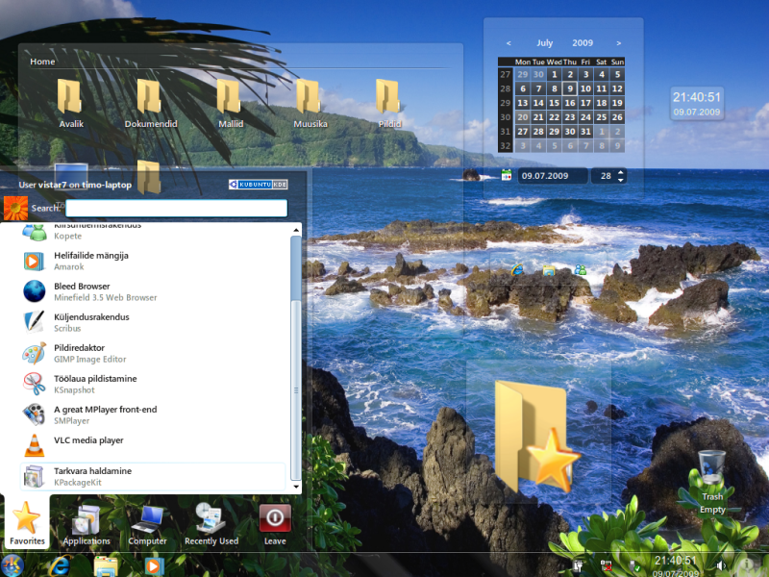Click in the menu Search field
The height and width of the screenshot is (577, 769).
click(x=176, y=208)
